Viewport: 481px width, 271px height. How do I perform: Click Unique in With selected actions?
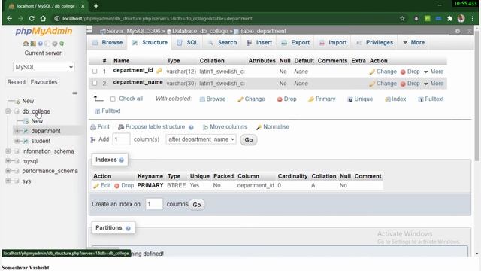click(x=360, y=99)
